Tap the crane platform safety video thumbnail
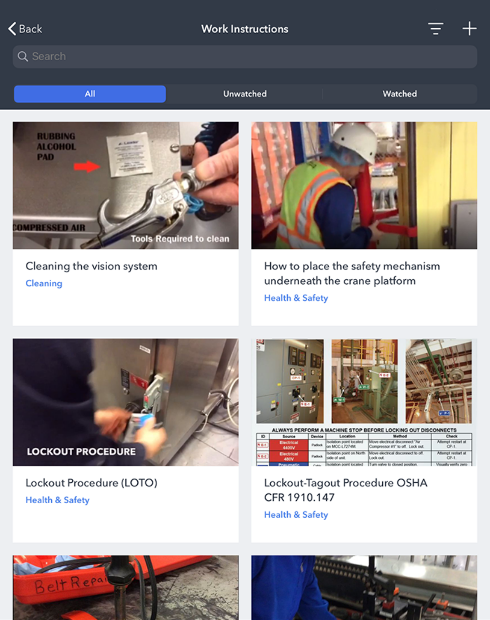Viewport: 490px width, 620px height. coord(364,186)
